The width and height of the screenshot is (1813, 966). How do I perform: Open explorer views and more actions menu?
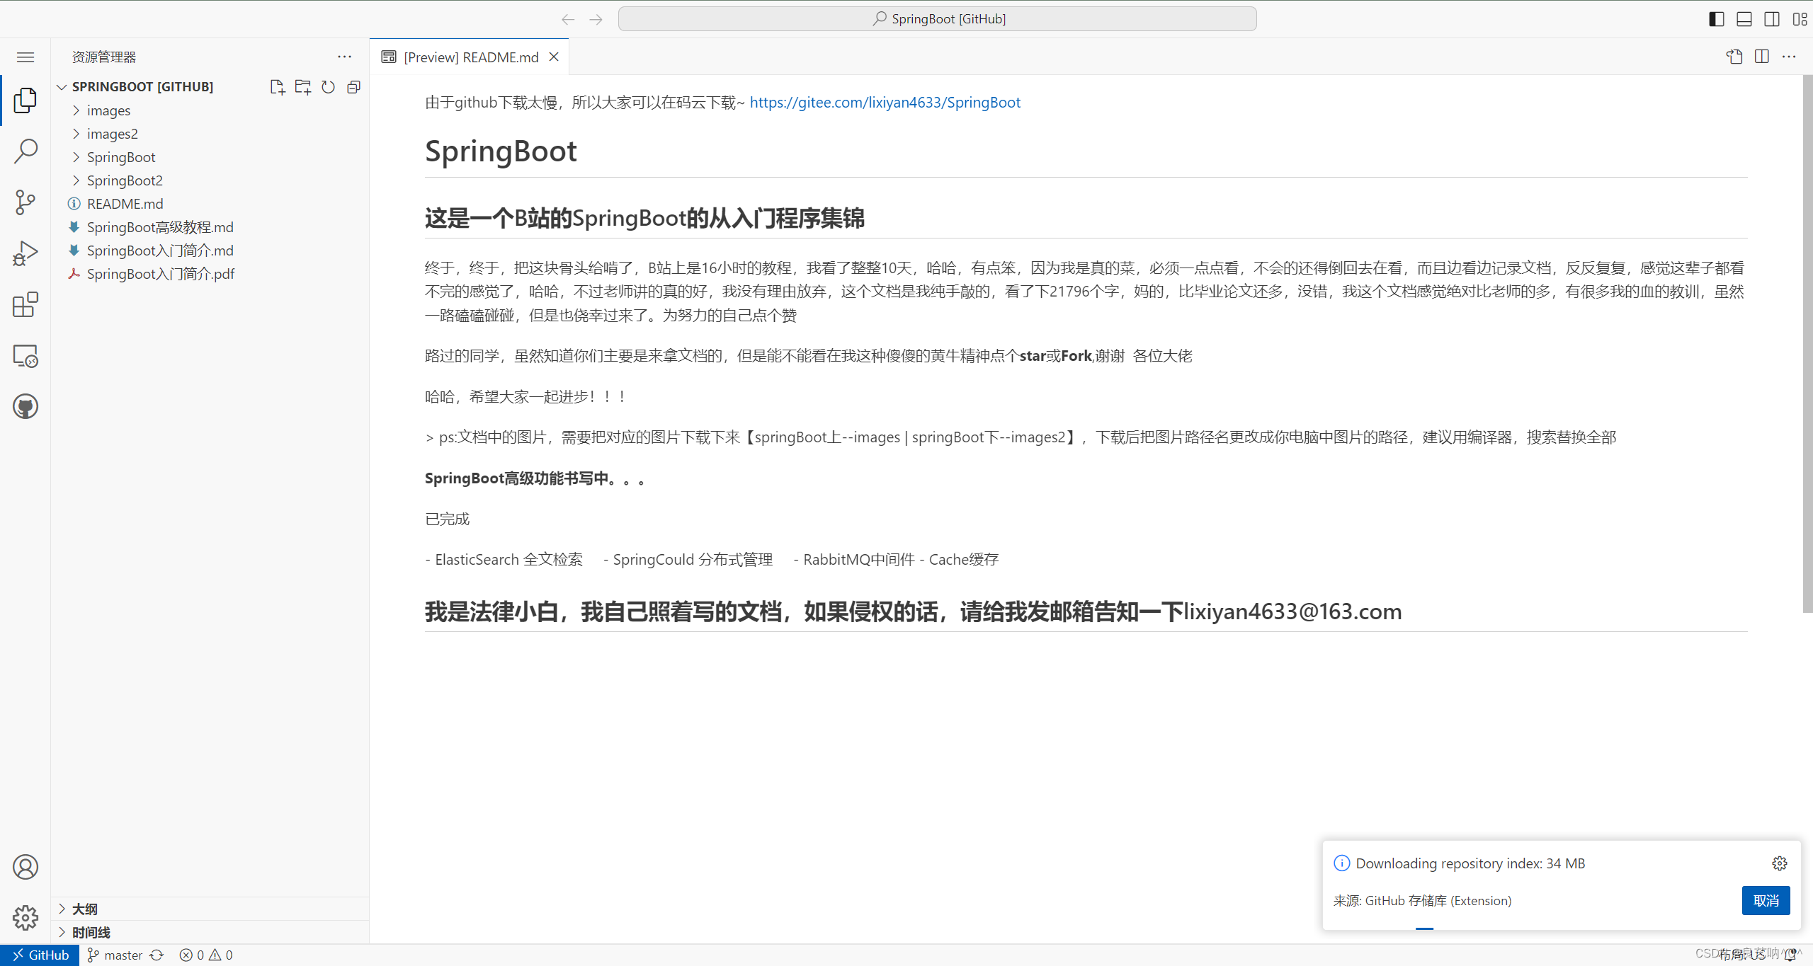coord(345,57)
